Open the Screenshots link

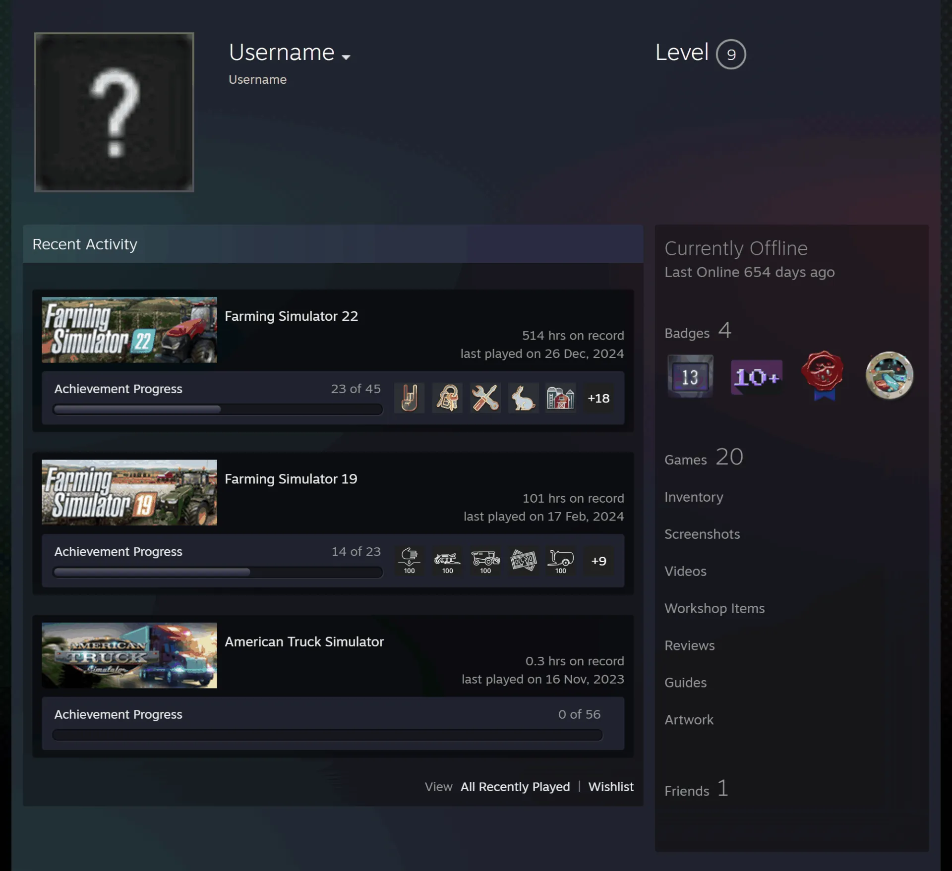(x=702, y=534)
